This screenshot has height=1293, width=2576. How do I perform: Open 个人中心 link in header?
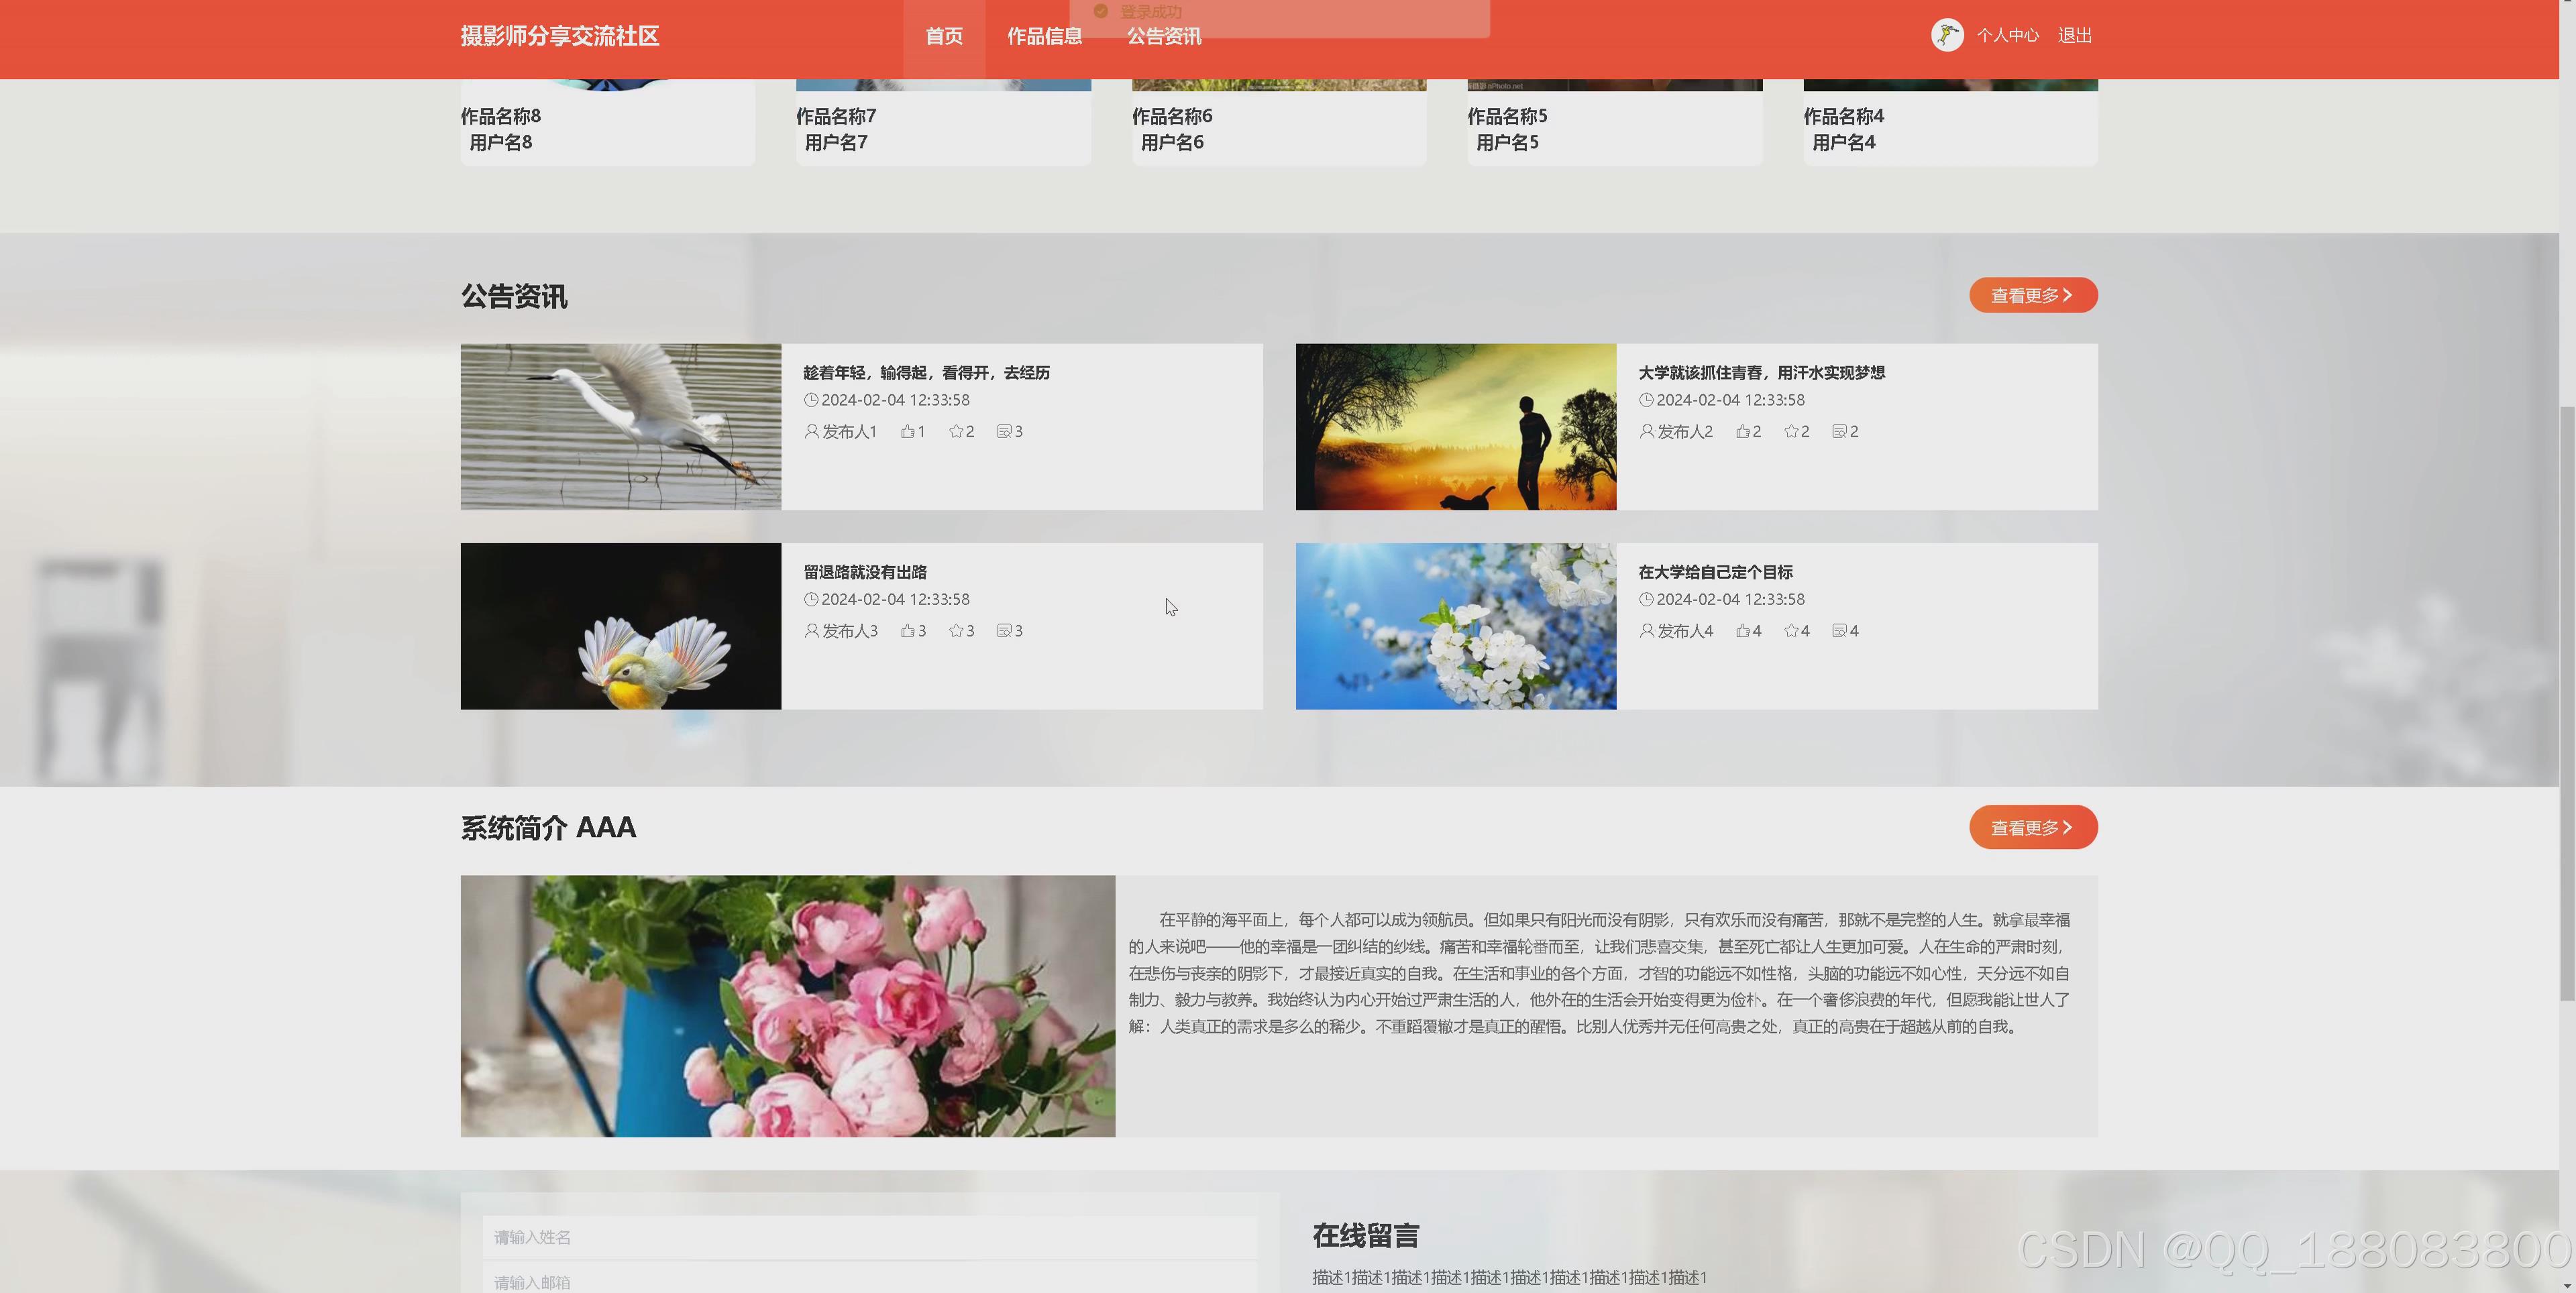[2007, 36]
